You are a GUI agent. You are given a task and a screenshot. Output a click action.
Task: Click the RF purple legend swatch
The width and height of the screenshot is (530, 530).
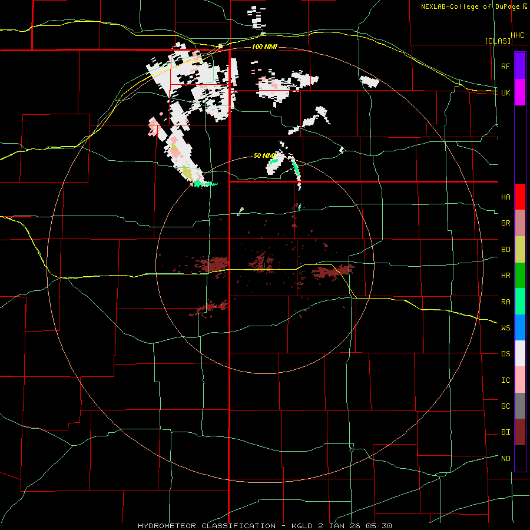pos(520,66)
